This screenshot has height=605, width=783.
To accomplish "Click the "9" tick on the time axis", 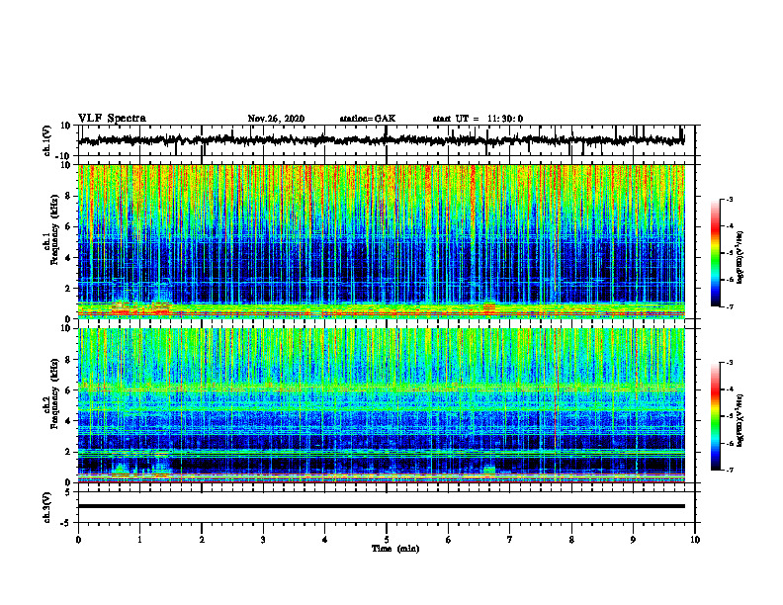I will click(633, 540).
